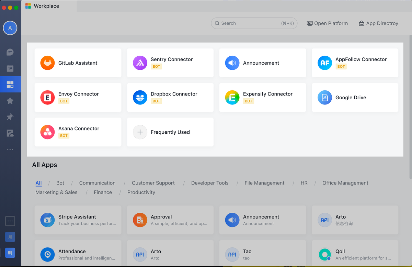Go to App Directory
Screen dimensions: 412x267
click(378, 23)
